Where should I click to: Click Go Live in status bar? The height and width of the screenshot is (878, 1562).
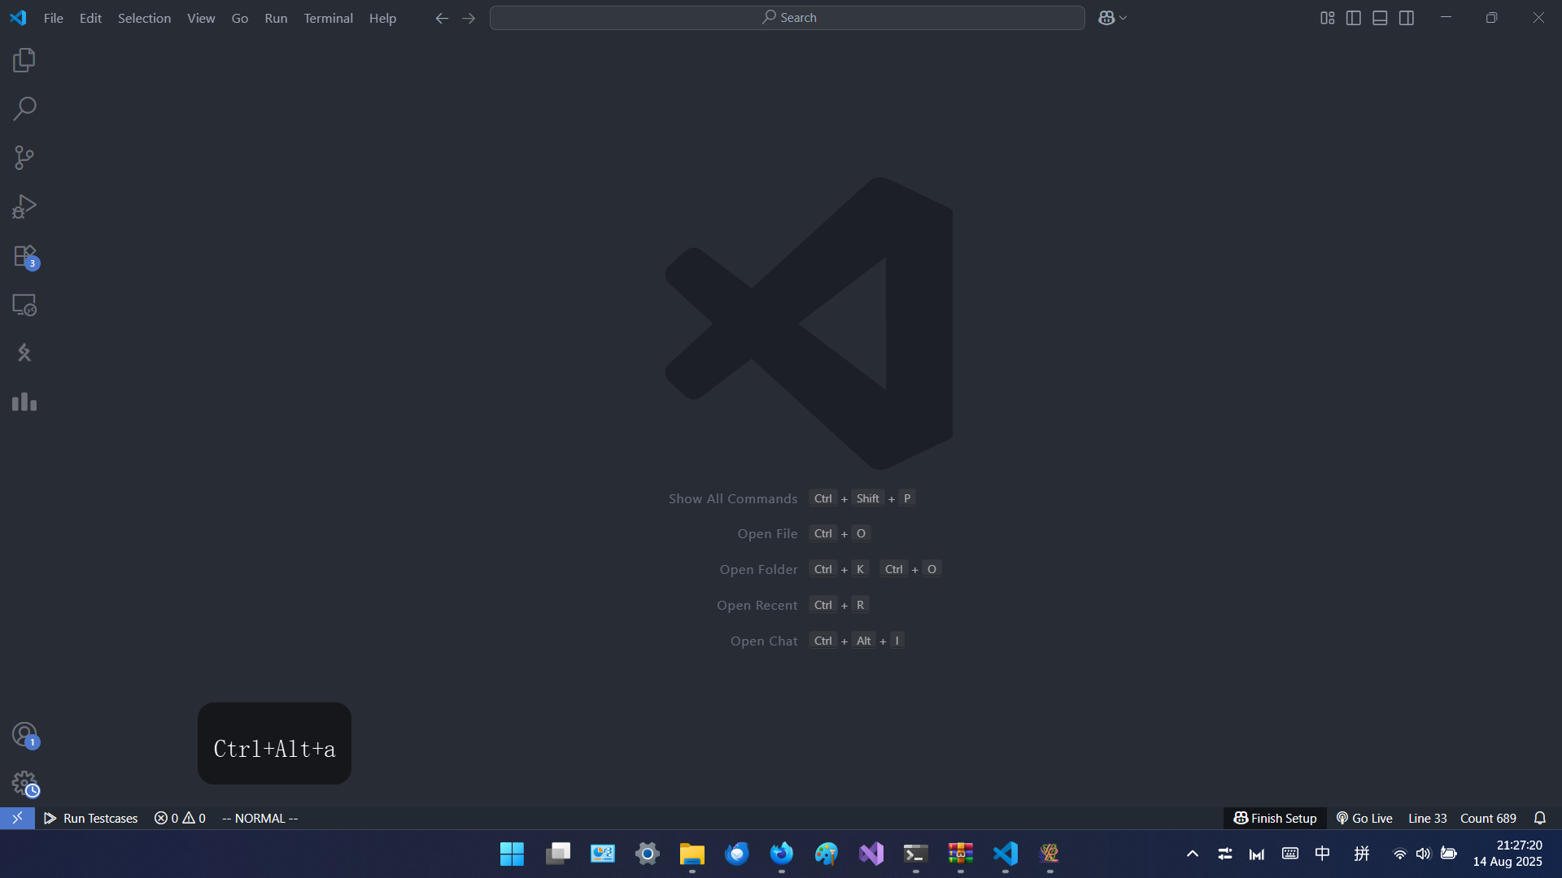(1364, 818)
